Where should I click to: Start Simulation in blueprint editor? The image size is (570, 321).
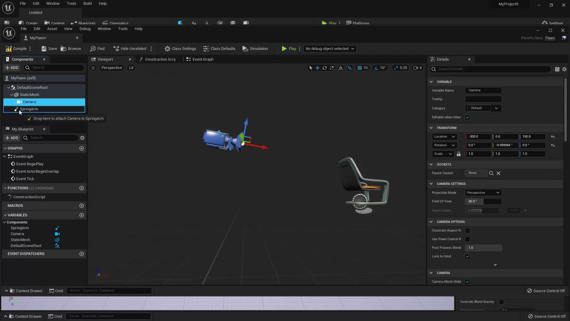point(255,49)
